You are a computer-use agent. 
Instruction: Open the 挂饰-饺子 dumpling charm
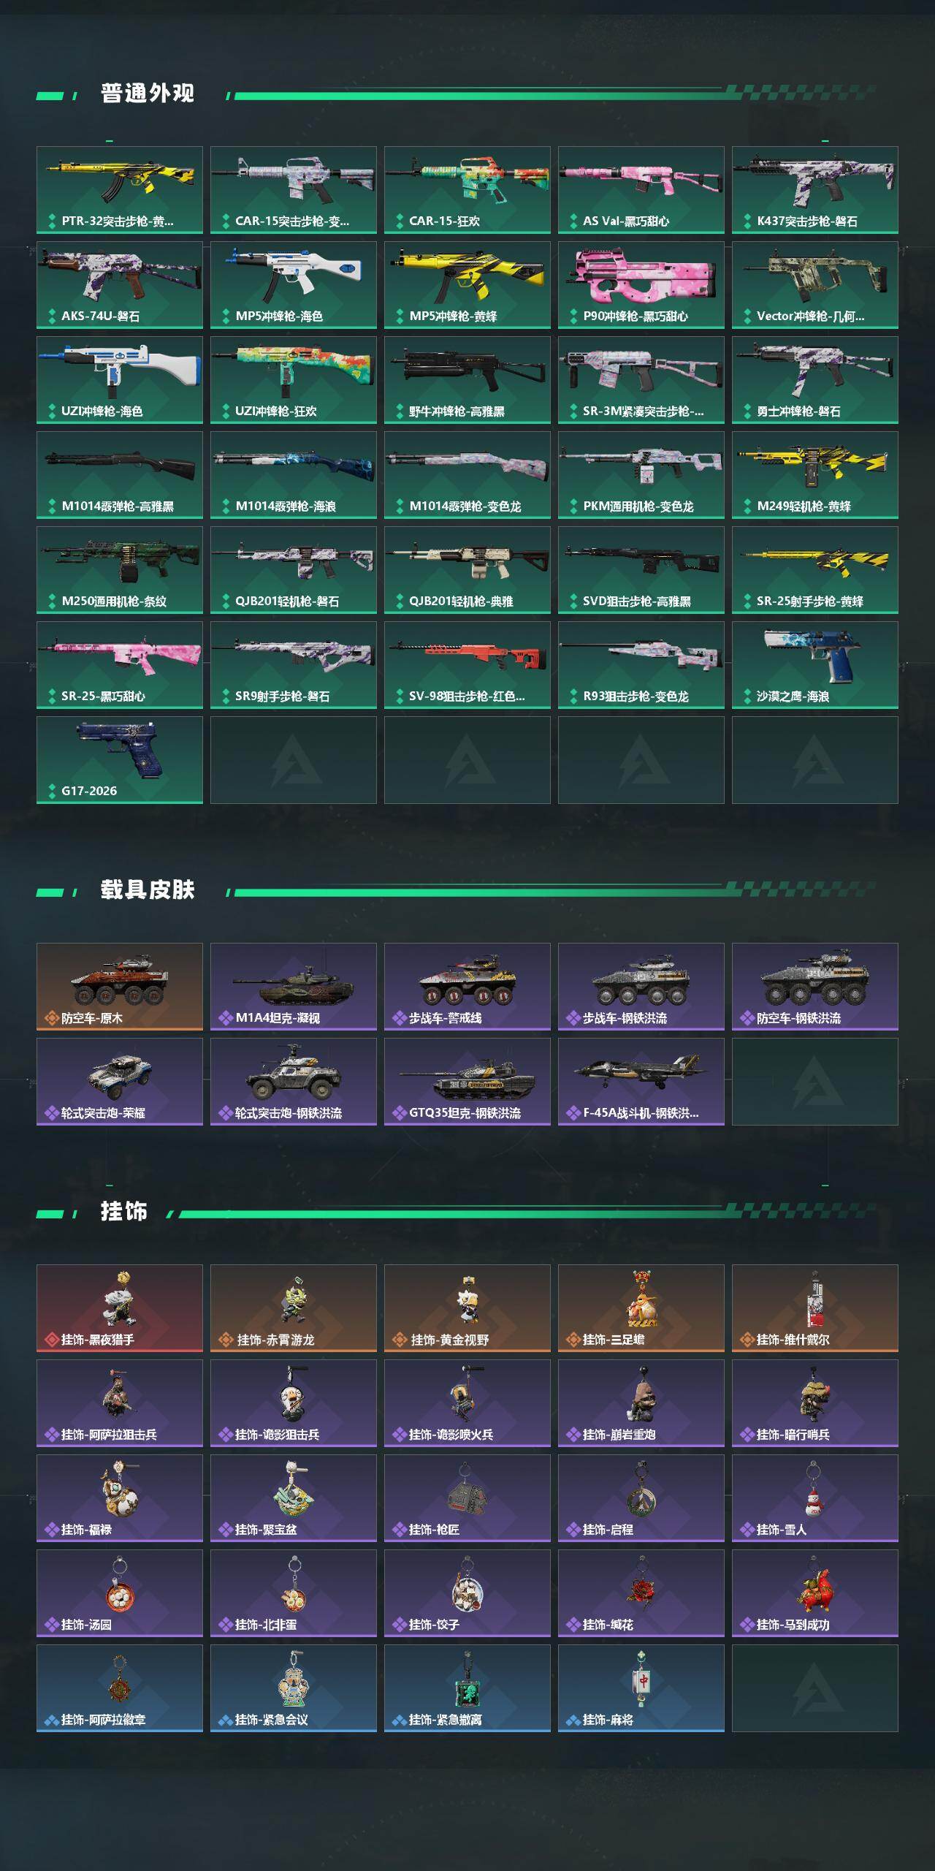(467, 1593)
